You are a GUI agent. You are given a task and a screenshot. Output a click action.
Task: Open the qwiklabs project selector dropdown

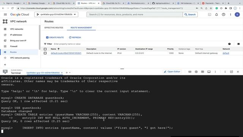[x=56, y=14]
